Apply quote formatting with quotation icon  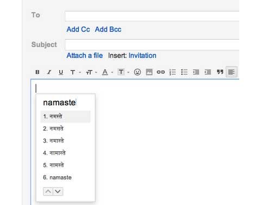[x=220, y=72]
